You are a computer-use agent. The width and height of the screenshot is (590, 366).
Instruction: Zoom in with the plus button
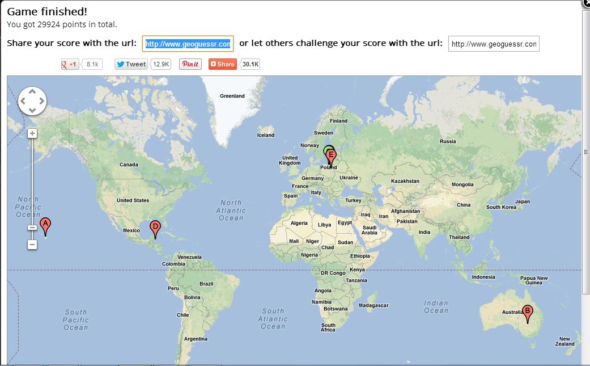(32, 133)
